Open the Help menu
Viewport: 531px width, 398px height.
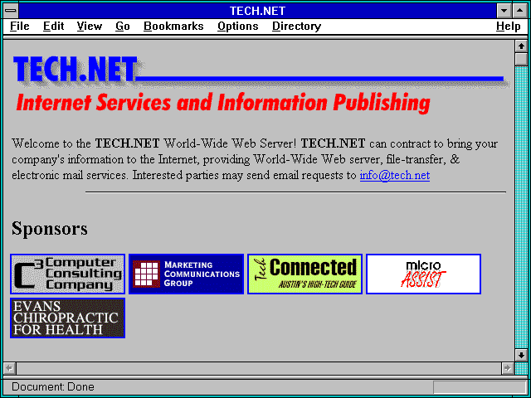[x=509, y=27]
